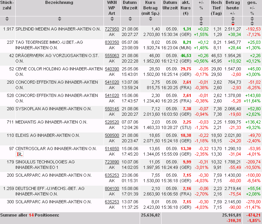Click the current price 2,25 for Mediantis
The height and width of the screenshot is (224, 262).
point(187,122)
